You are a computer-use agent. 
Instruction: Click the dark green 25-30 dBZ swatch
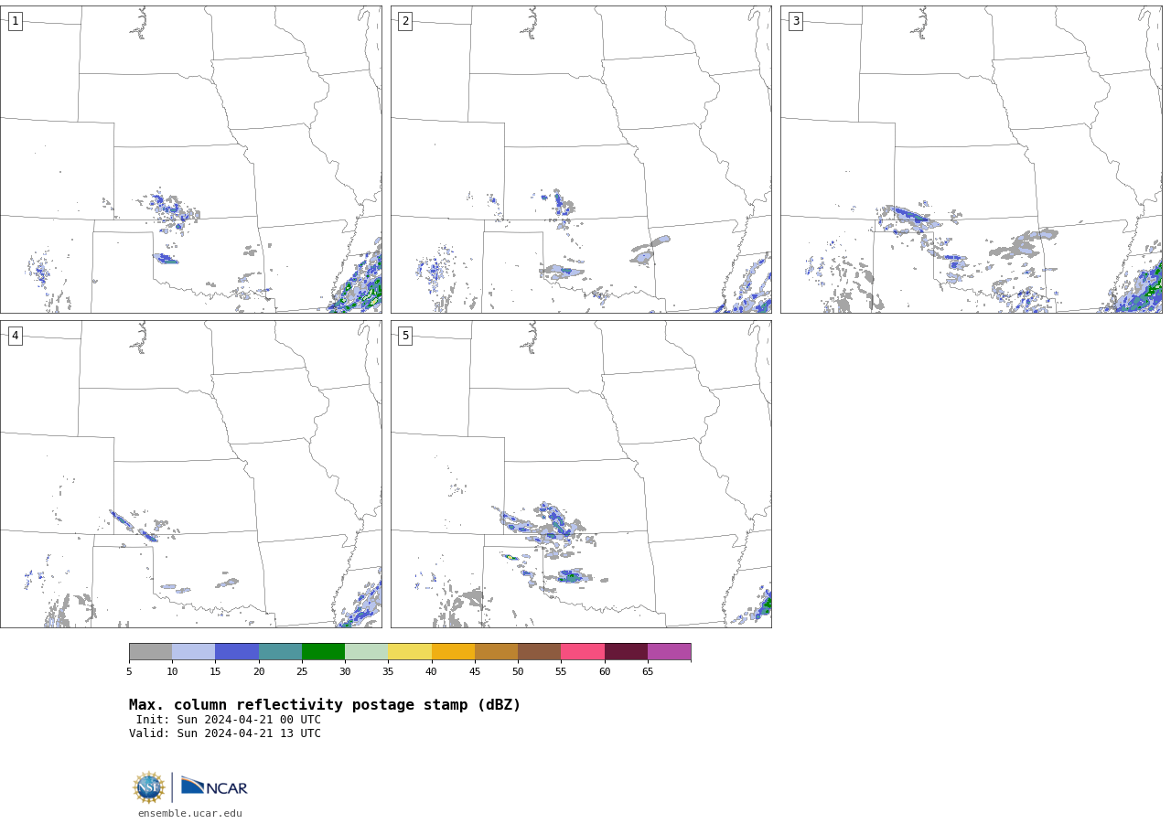(x=323, y=651)
